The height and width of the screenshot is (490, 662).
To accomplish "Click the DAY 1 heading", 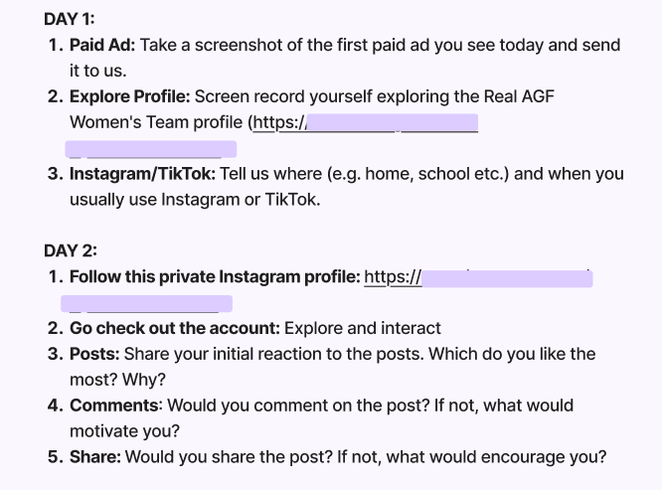I will (x=71, y=19).
